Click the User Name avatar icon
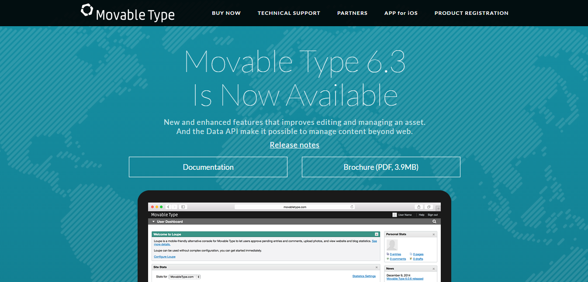This screenshot has height=282, width=588. 394,215
